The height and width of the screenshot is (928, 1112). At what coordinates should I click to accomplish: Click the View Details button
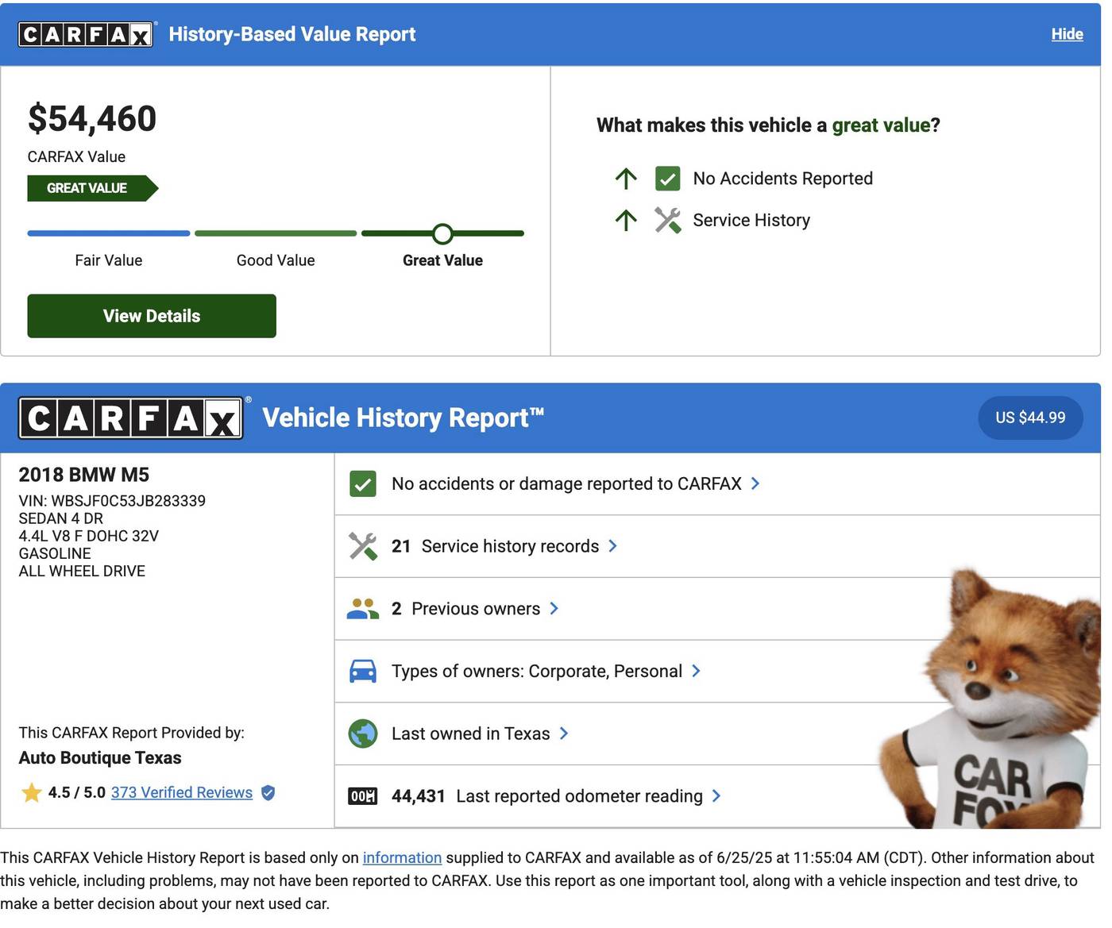click(152, 316)
